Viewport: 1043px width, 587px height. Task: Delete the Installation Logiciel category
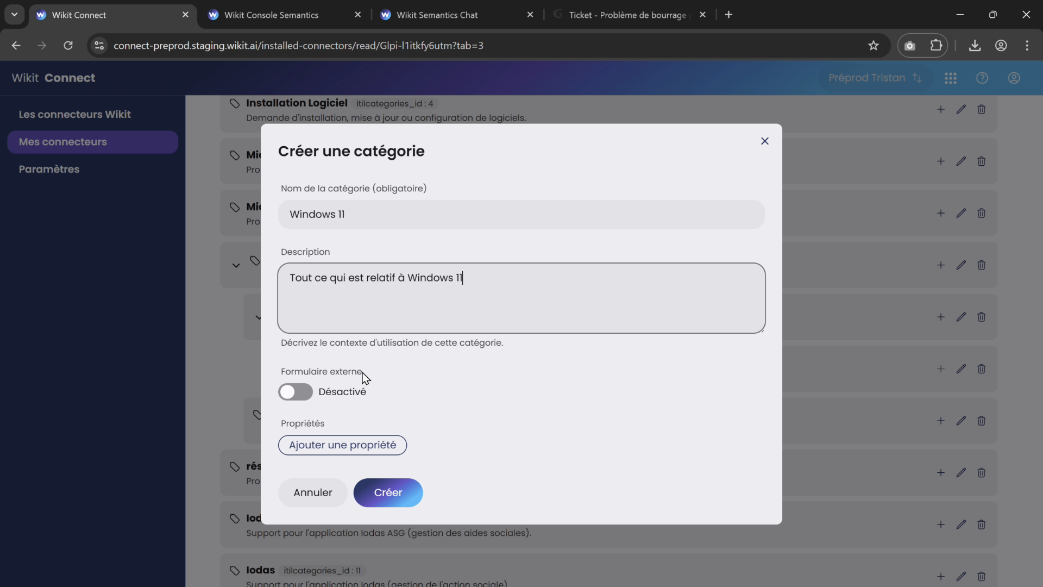pos(981,110)
